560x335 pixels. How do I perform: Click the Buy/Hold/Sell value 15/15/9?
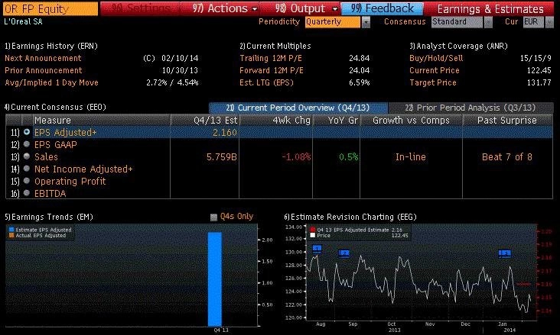[536, 58]
